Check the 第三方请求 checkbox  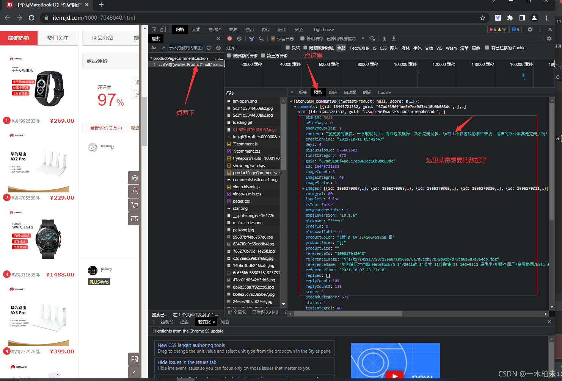(263, 56)
